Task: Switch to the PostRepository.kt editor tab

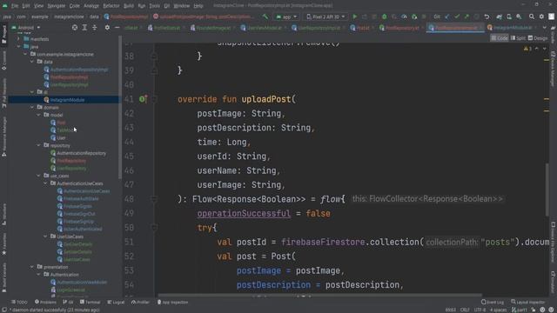Action: pyautogui.click(x=401, y=28)
